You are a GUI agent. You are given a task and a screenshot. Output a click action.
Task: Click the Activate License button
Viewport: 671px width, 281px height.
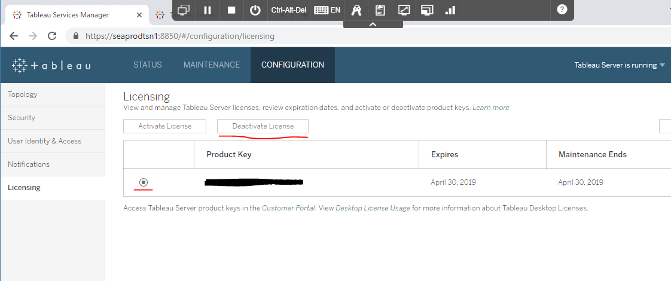click(164, 126)
